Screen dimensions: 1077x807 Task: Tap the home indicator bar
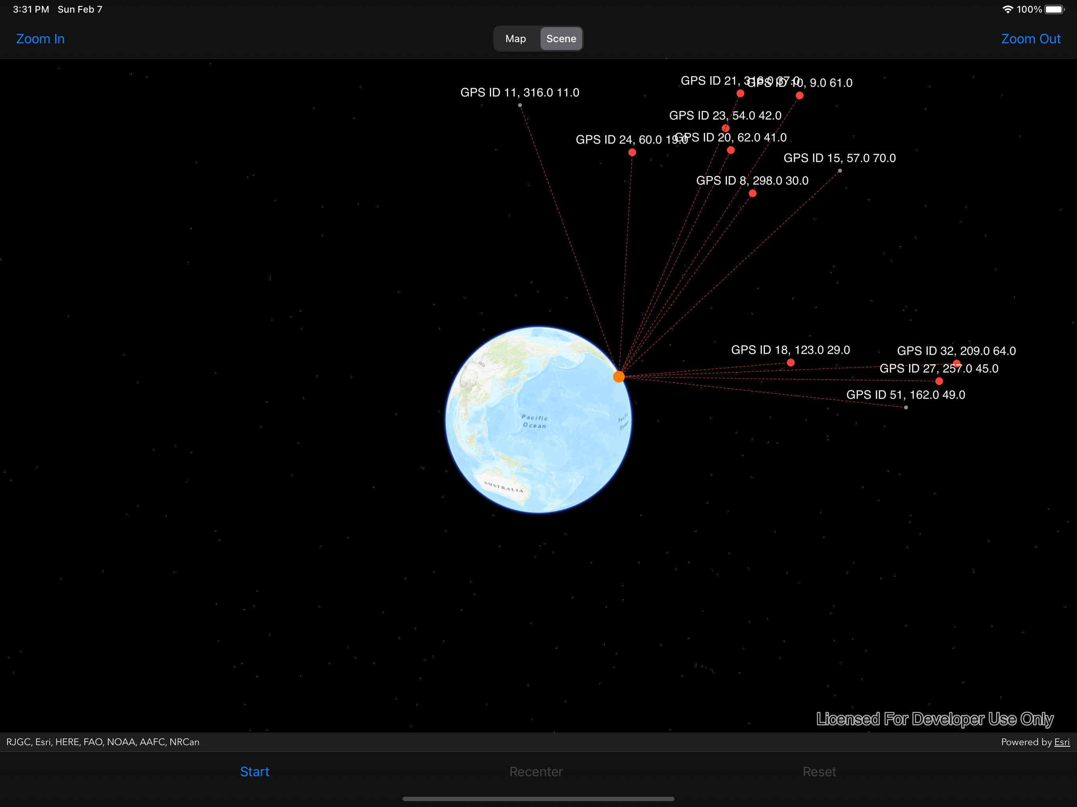click(x=538, y=798)
